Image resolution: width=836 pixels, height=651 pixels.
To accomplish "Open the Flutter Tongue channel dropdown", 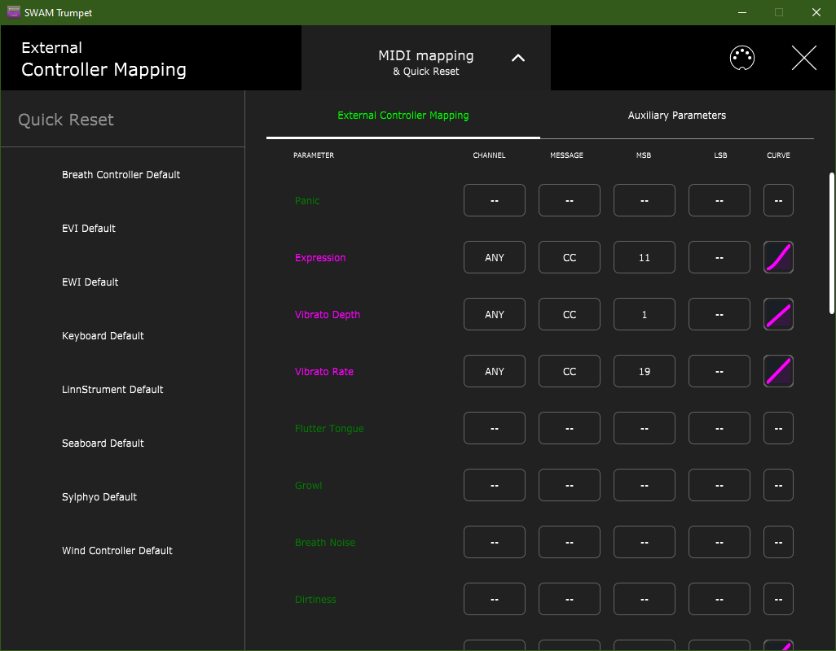I will (495, 428).
